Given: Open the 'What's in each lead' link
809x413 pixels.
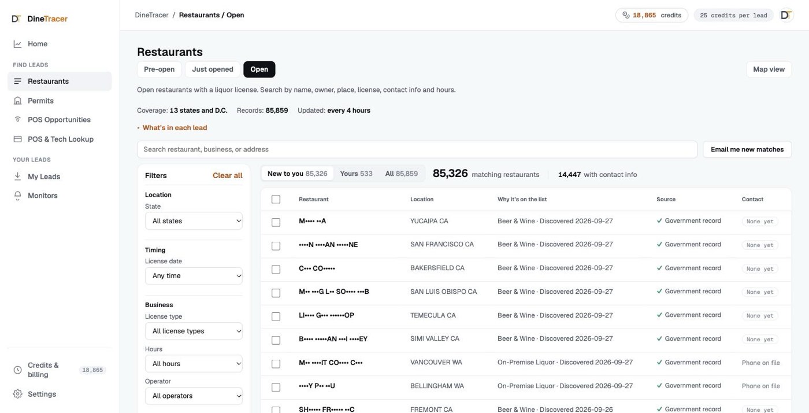Looking at the screenshot, I should tap(175, 128).
